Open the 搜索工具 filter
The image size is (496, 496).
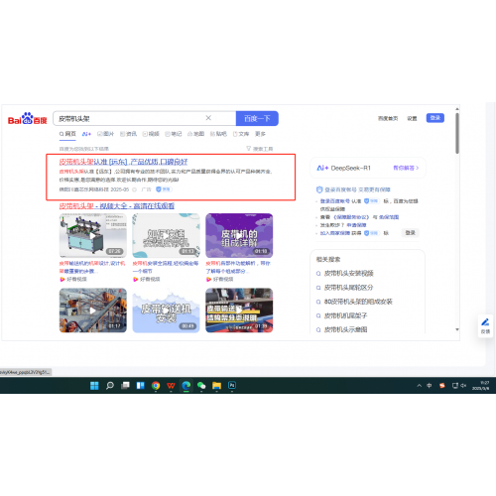260,149
